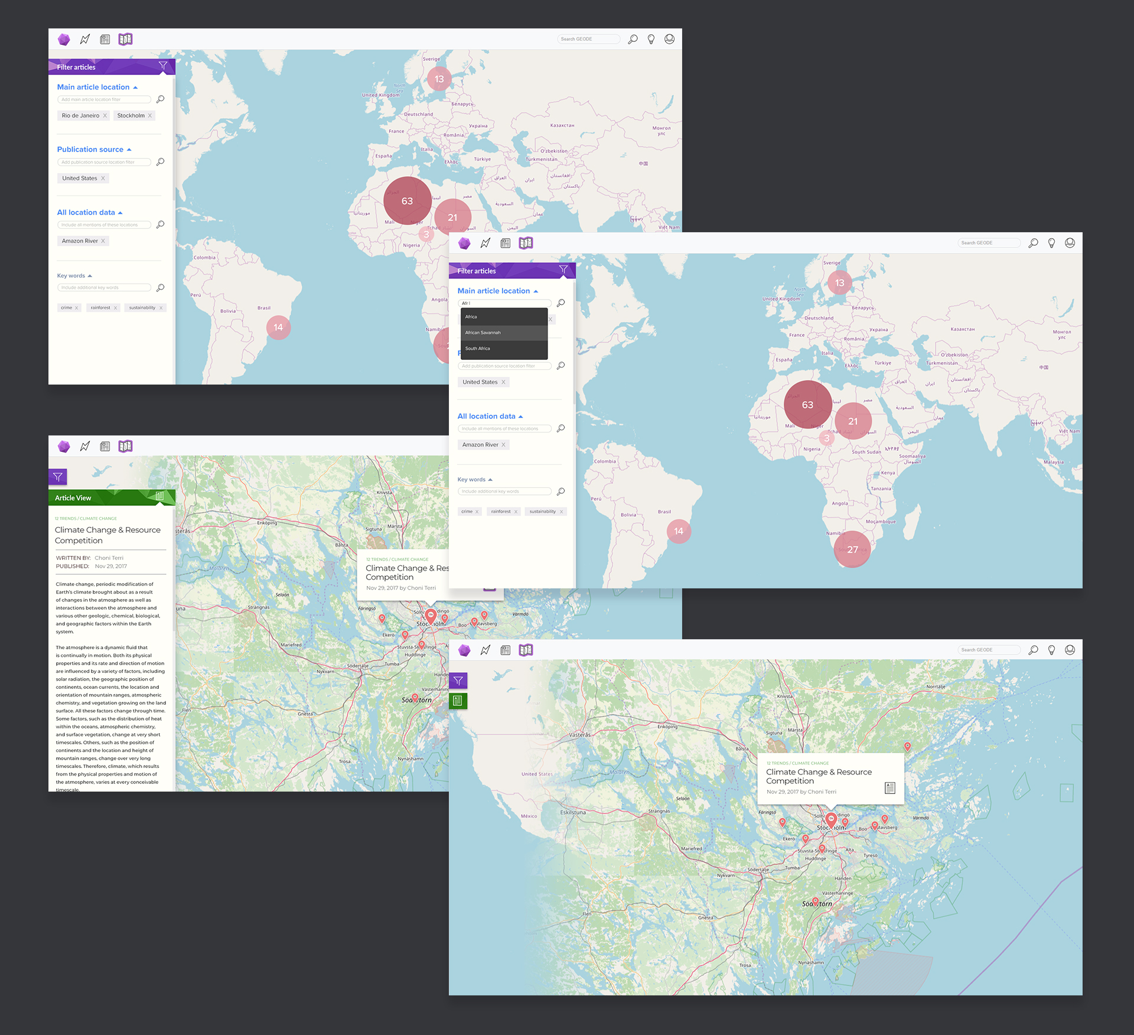Focus key words input in Afr dropdown window
This screenshot has width=1134, height=1035.
click(504, 492)
